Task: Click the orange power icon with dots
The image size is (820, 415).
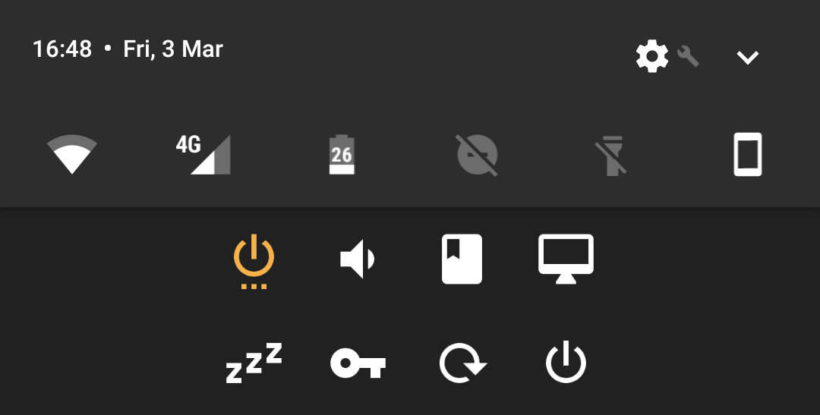Action: tap(254, 261)
